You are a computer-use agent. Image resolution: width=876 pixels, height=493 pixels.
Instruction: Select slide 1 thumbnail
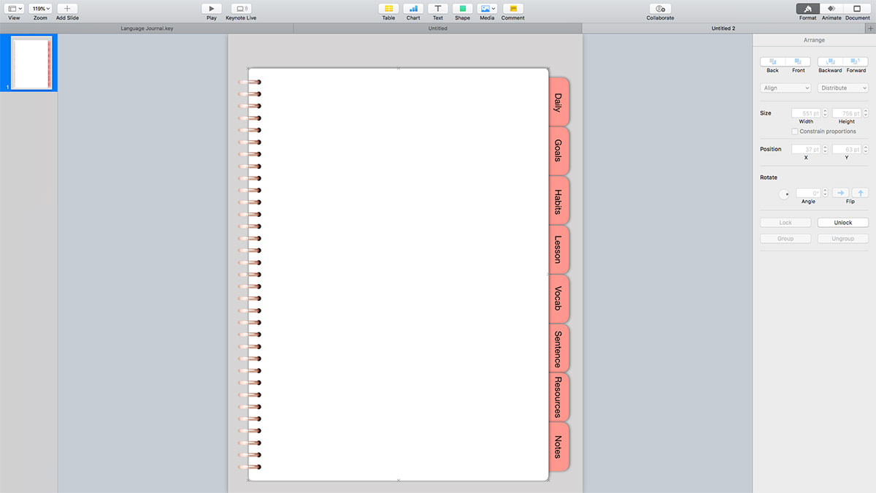(32, 64)
